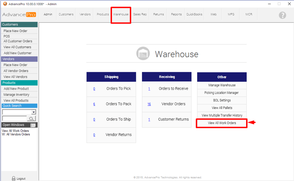Switch to W: All Vendors Orders window

[16, 134]
